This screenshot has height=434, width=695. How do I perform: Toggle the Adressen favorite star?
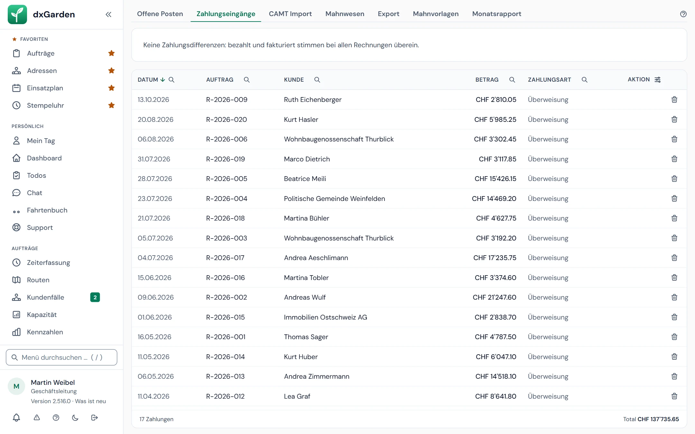tap(112, 70)
